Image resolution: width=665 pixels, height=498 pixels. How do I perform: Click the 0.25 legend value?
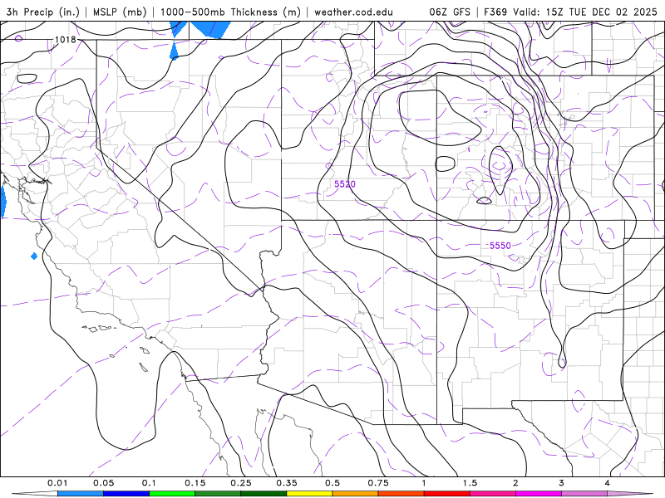[x=241, y=483]
